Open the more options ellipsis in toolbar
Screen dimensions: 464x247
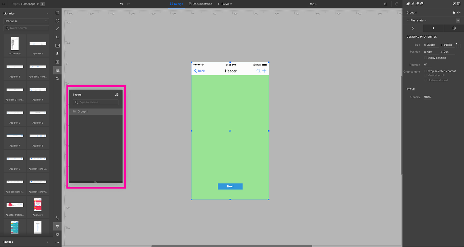(57, 242)
